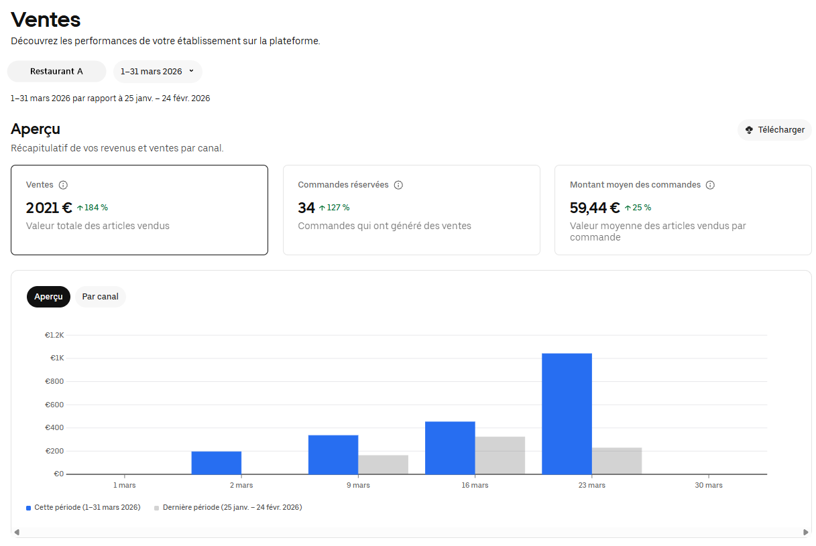Click the 184 % change figure
This screenshot has height=546, width=816.
click(96, 208)
